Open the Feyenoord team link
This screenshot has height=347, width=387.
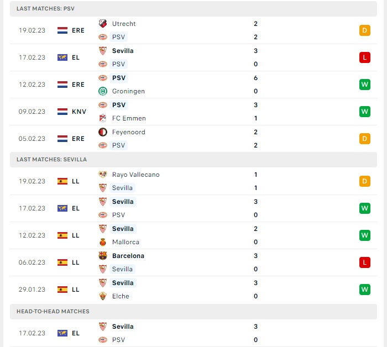coord(129,132)
